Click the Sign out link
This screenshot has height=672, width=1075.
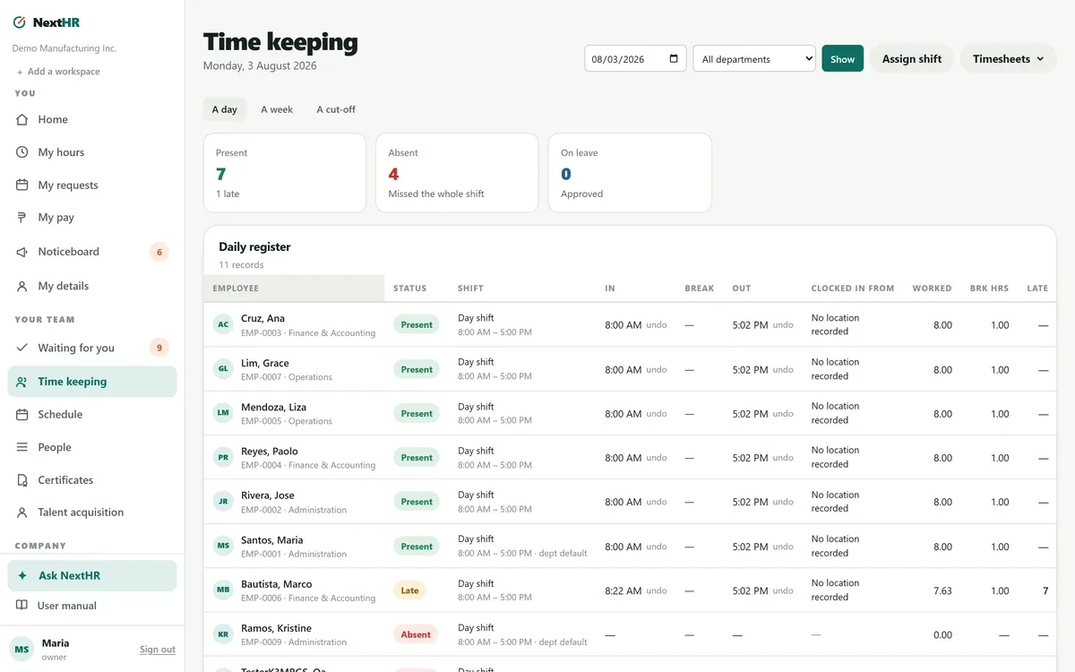[158, 650]
